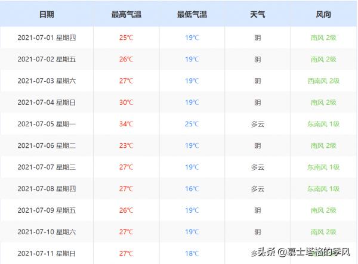Viewport: 358px width, 264px height.
Task: Select 西南风 2级 wind for 07-03
Action: [323, 80]
